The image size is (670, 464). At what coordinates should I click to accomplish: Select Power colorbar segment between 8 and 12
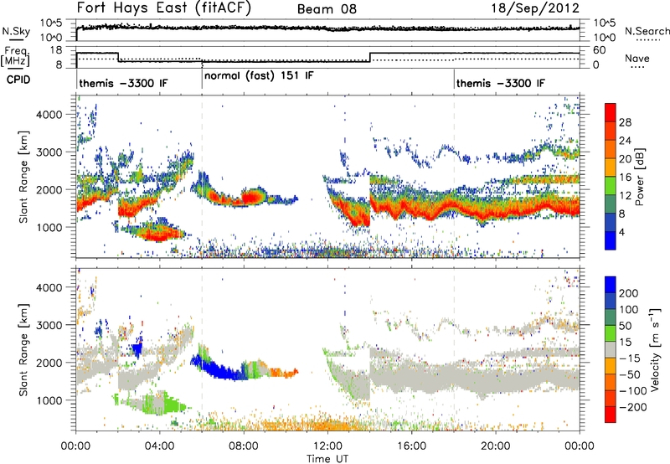(611, 204)
